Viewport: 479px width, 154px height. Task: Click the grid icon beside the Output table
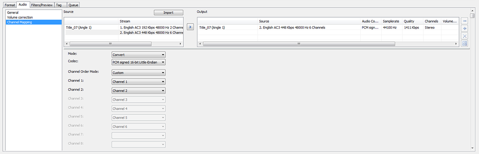[x=465, y=43]
